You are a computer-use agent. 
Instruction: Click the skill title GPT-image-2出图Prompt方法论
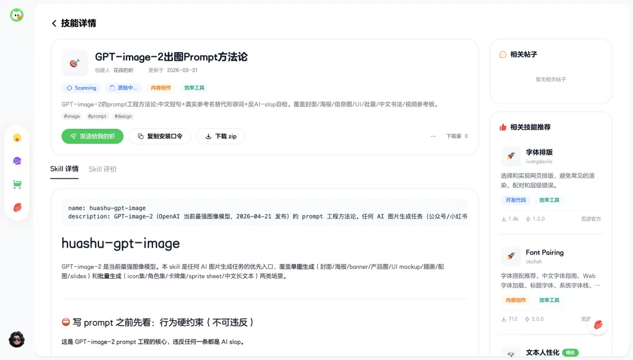click(171, 57)
